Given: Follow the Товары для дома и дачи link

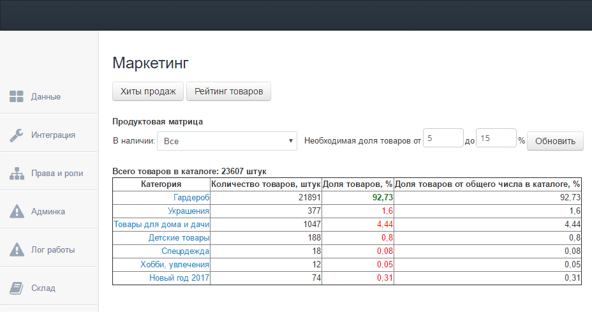Looking at the screenshot, I should pyautogui.click(x=161, y=225).
